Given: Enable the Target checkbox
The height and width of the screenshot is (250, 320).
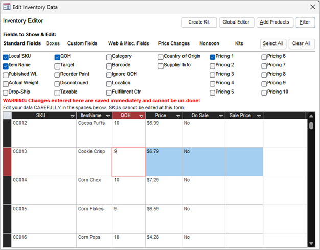Looking at the screenshot, I should click(57, 66).
